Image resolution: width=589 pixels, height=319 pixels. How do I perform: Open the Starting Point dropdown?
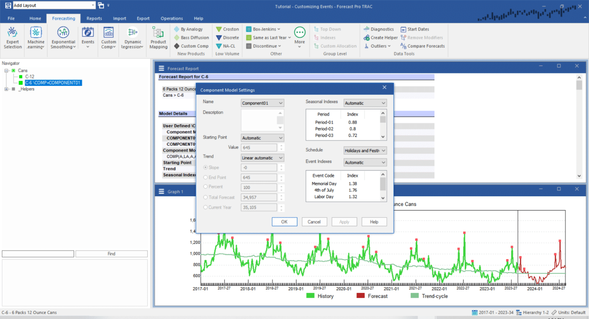pyautogui.click(x=263, y=138)
